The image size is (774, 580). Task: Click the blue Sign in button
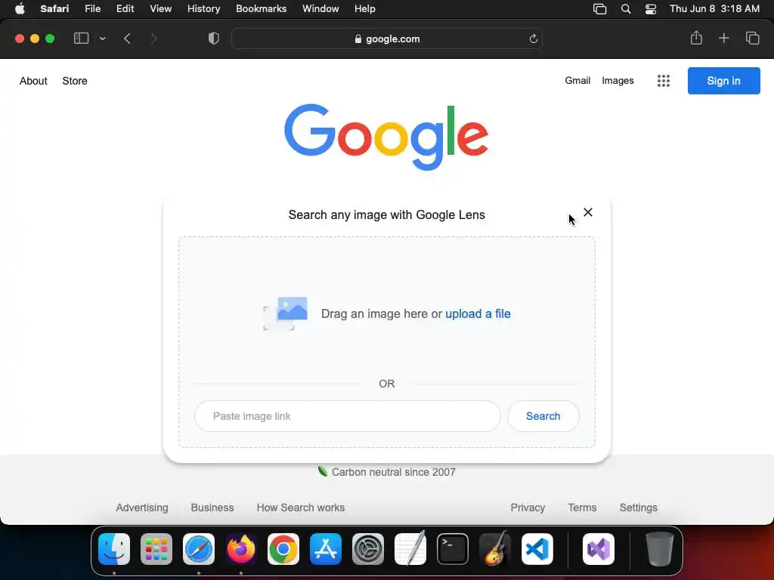[x=723, y=81]
